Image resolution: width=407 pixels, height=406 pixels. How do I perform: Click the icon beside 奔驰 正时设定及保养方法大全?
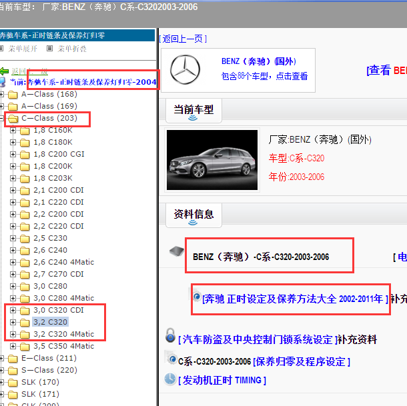pyautogui.click(x=196, y=295)
